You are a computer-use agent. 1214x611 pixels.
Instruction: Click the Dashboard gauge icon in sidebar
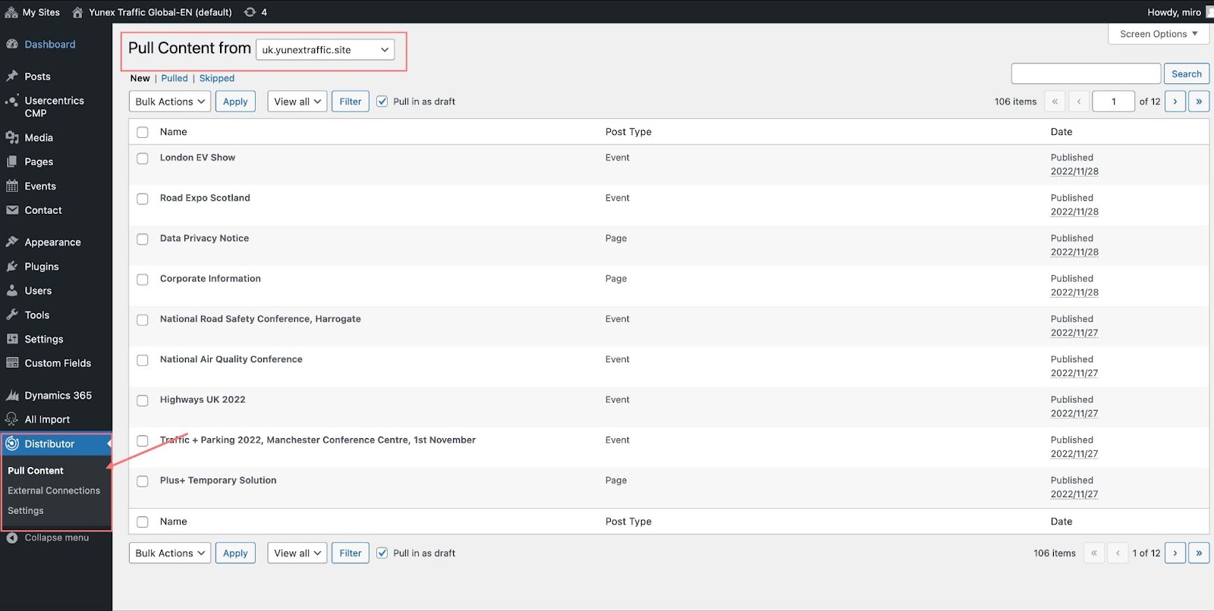coord(12,45)
